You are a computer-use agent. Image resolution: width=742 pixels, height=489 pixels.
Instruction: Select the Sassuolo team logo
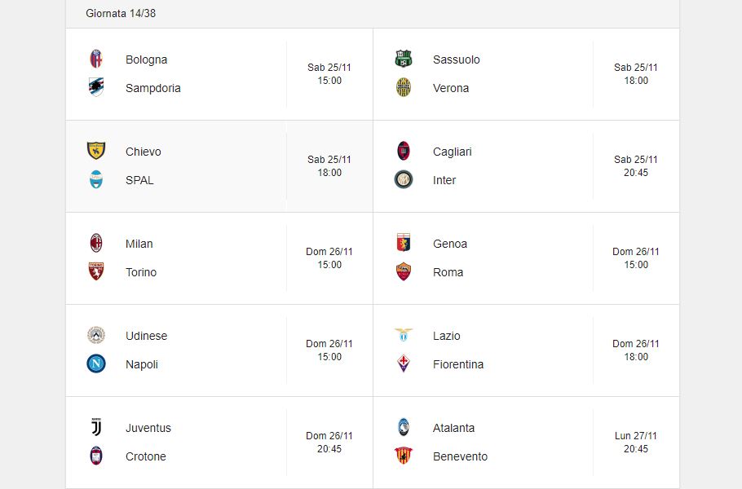tap(404, 59)
